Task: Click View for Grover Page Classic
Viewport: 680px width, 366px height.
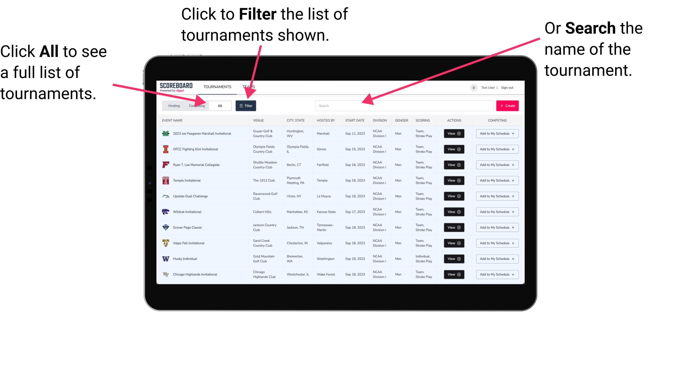Action: 453,228
